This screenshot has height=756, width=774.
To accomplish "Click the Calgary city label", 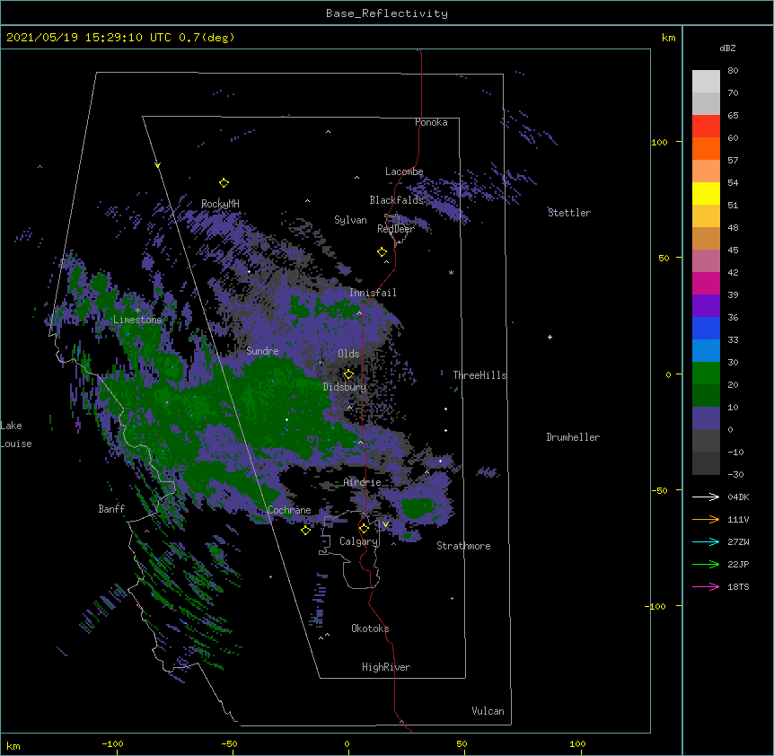I will [358, 541].
